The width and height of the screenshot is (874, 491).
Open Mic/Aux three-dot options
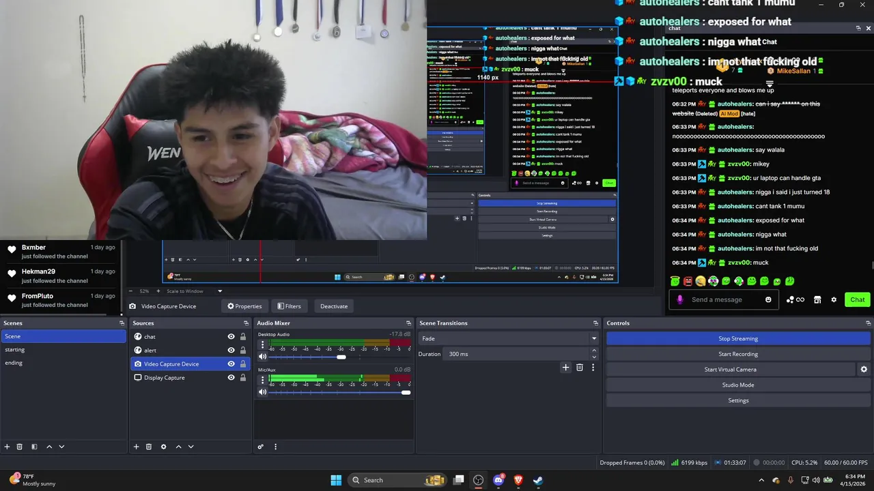coord(262,381)
